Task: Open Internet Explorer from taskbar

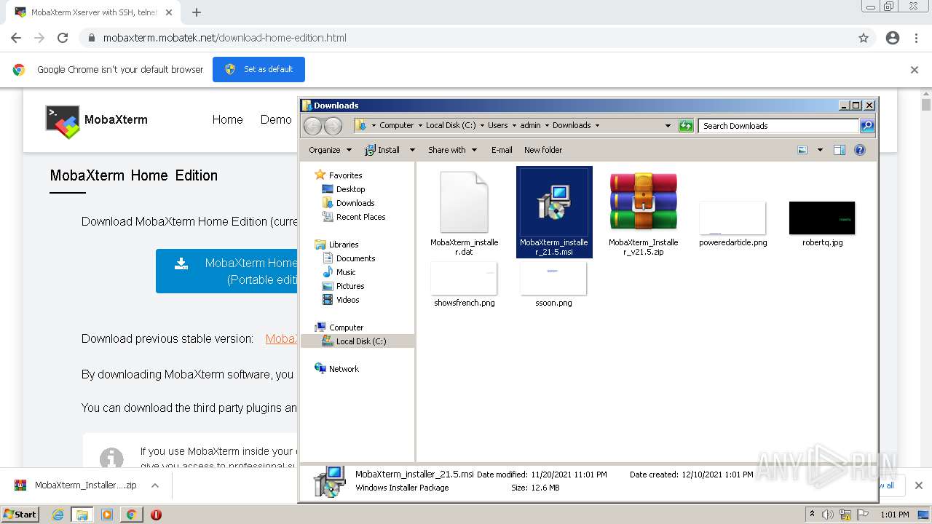Action: pos(58,515)
